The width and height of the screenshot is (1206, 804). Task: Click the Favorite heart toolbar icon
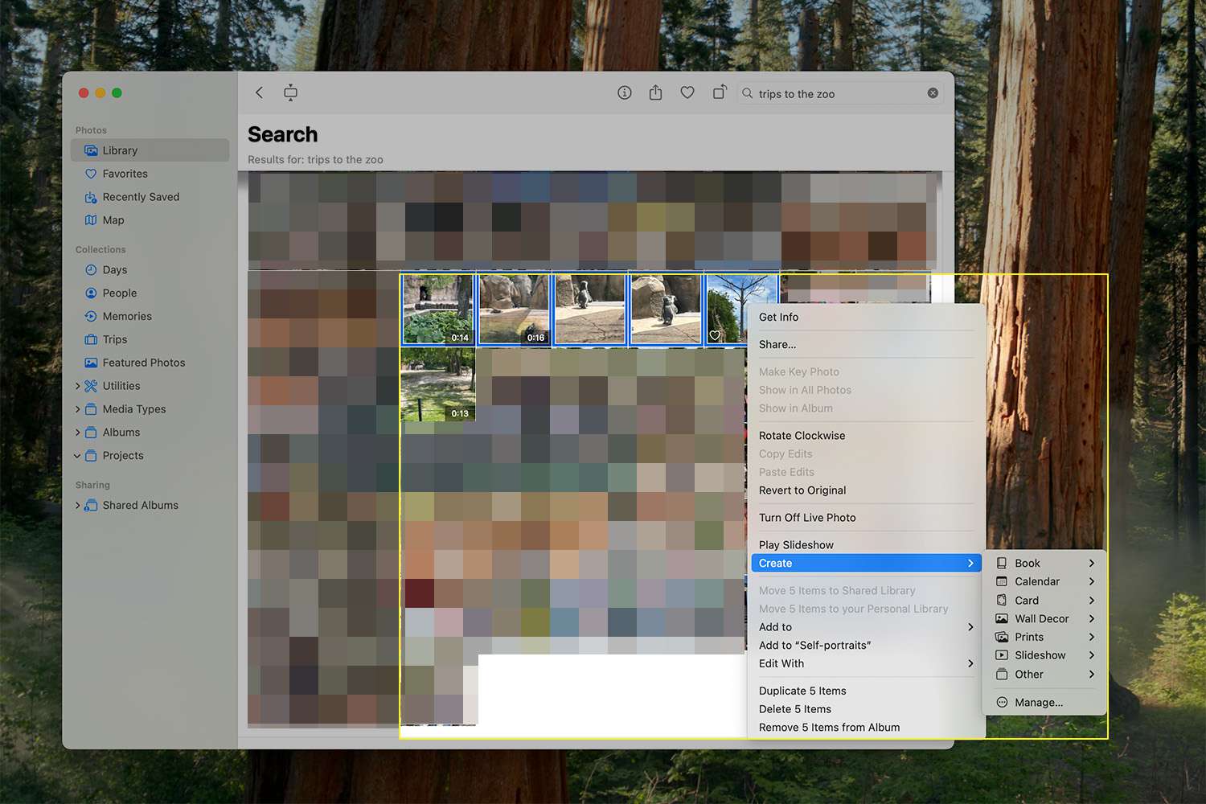coord(687,93)
